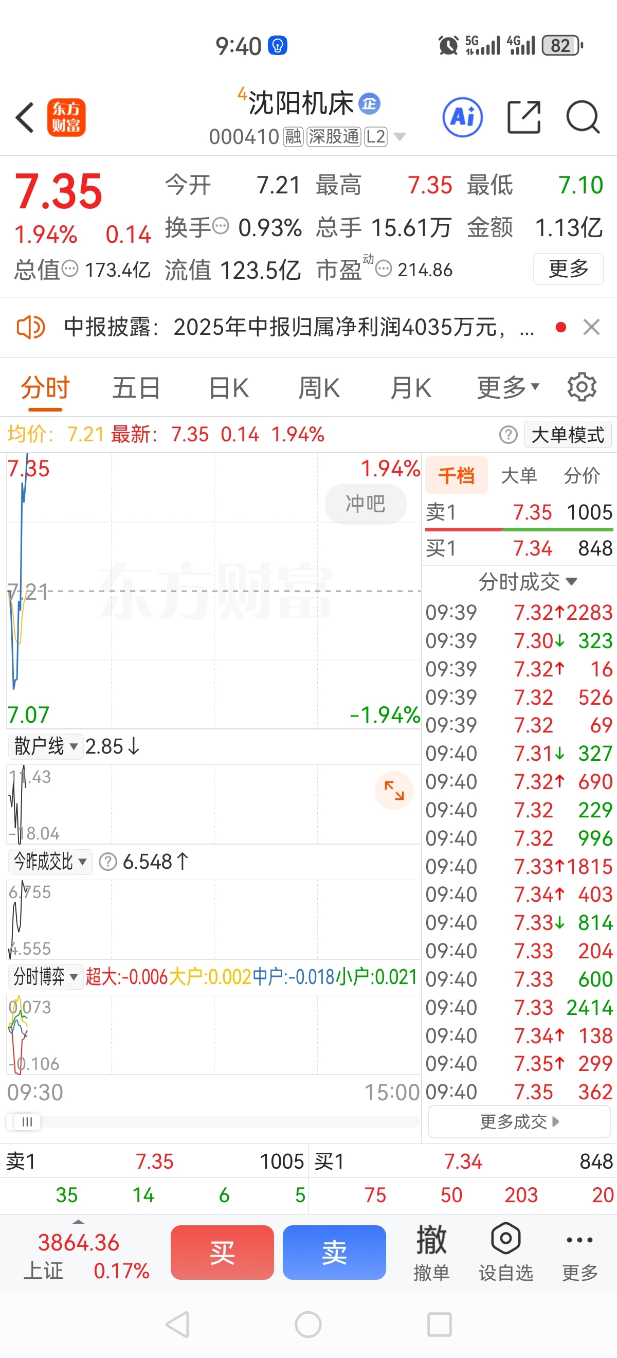Tap the 沈阳机床 stock name title
Screen dimensions: 617x1358
click(x=300, y=103)
